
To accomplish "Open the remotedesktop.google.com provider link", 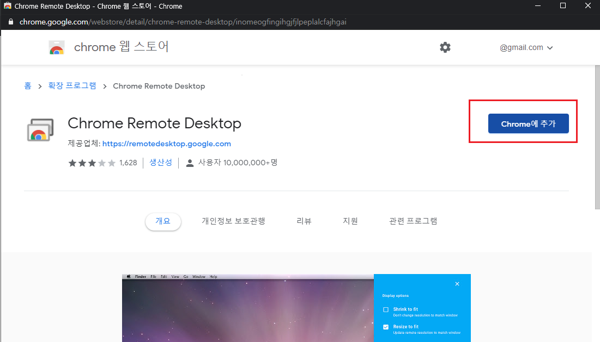I will tap(166, 144).
